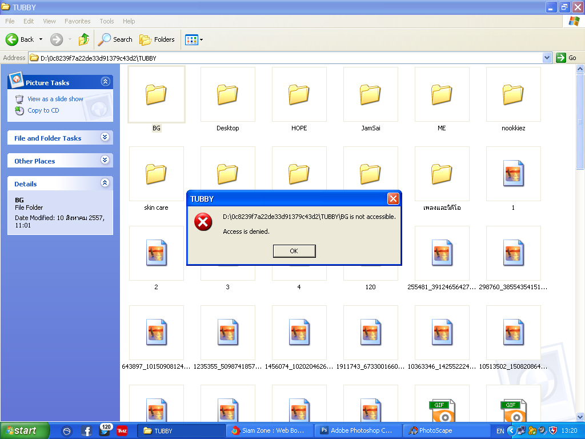
Task: Expand the Address bar dropdown arrow
Action: click(x=547, y=58)
